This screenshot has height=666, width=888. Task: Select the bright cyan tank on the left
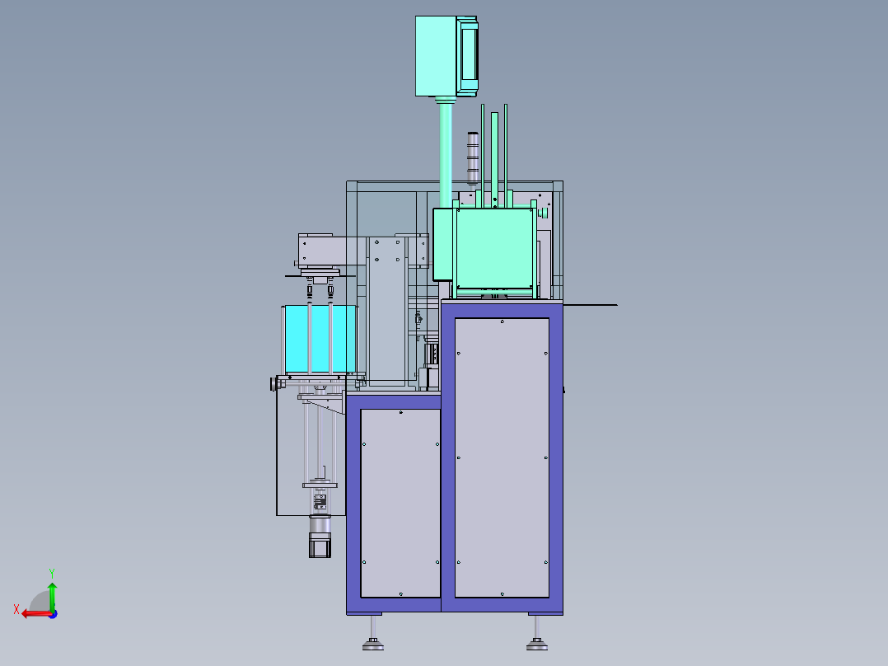[x=320, y=339]
